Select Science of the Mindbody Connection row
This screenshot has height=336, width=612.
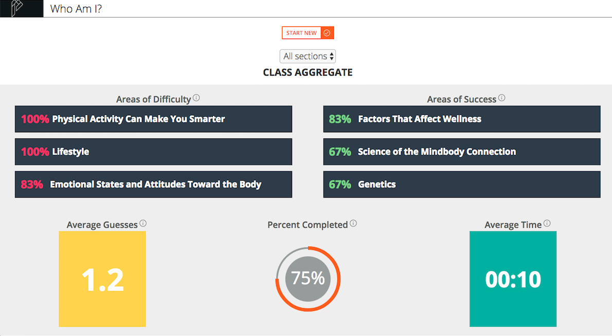click(x=462, y=152)
